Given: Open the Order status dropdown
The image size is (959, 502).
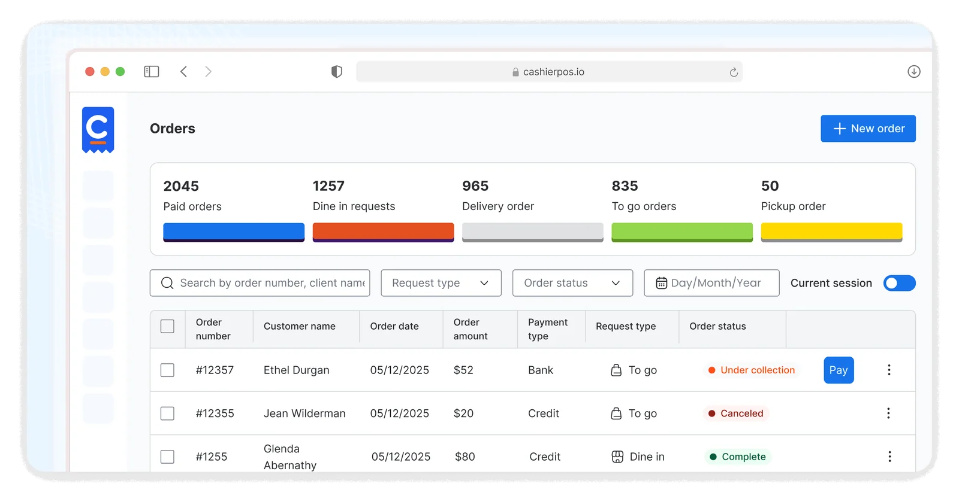Looking at the screenshot, I should [572, 283].
